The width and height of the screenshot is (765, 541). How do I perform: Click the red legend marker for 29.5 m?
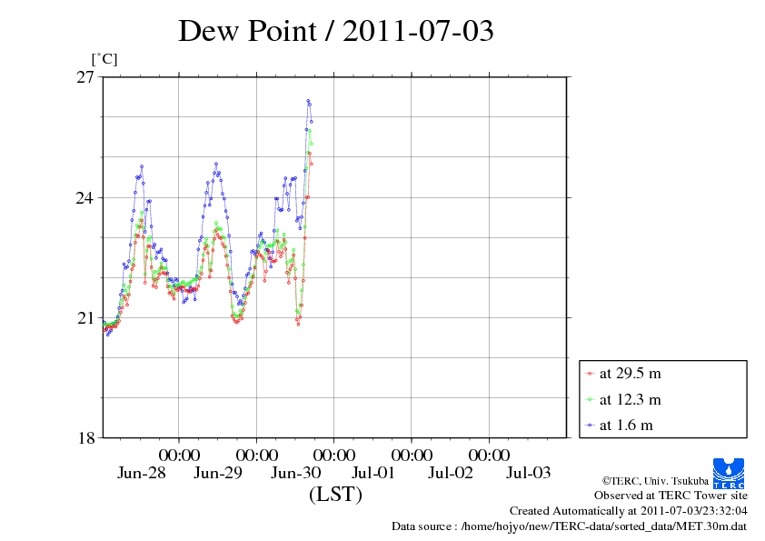click(590, 374)
